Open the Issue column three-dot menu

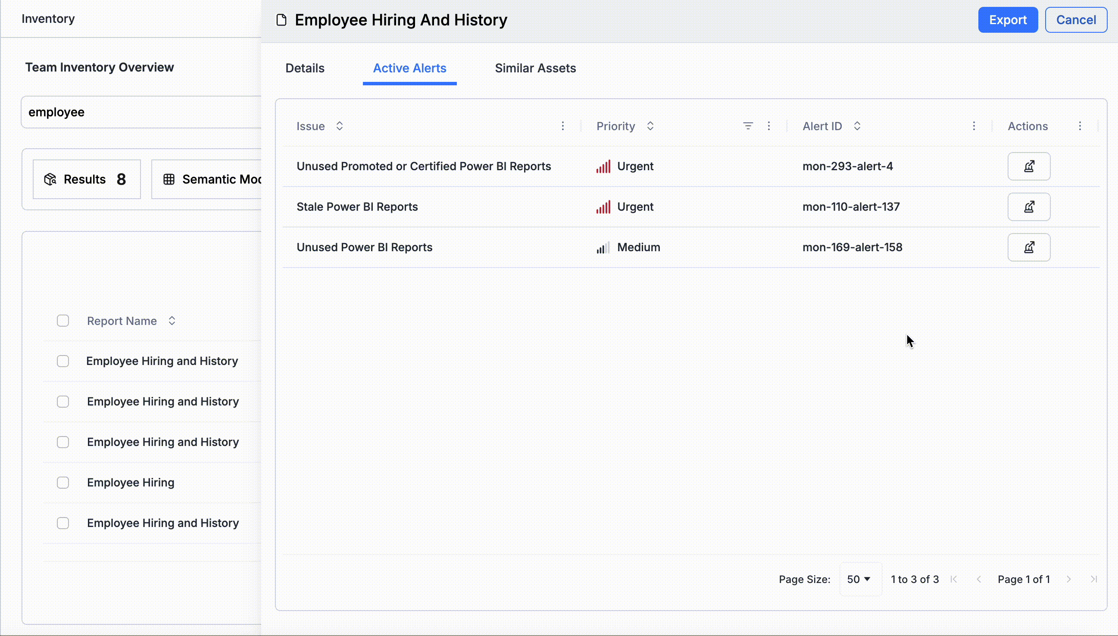click(562, 126)
